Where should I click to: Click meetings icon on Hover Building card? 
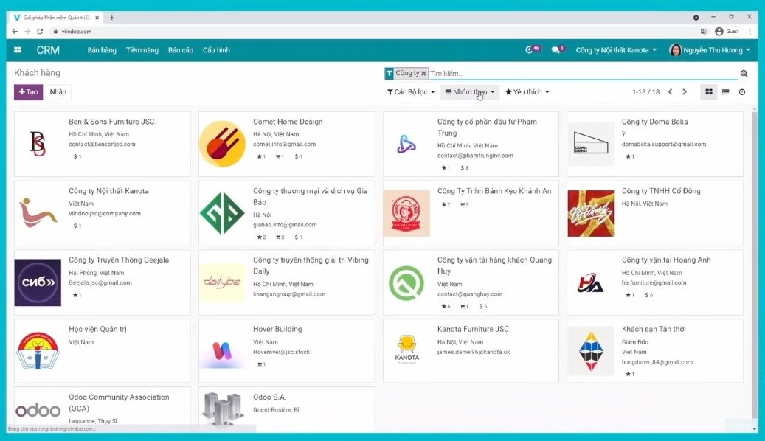[x=261, y=364]
